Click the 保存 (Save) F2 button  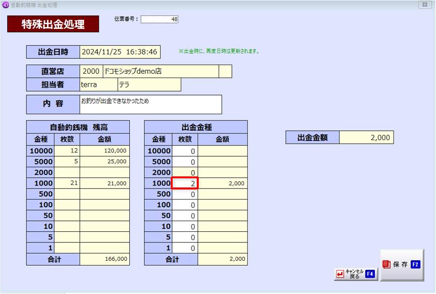(x=402, y=265)
